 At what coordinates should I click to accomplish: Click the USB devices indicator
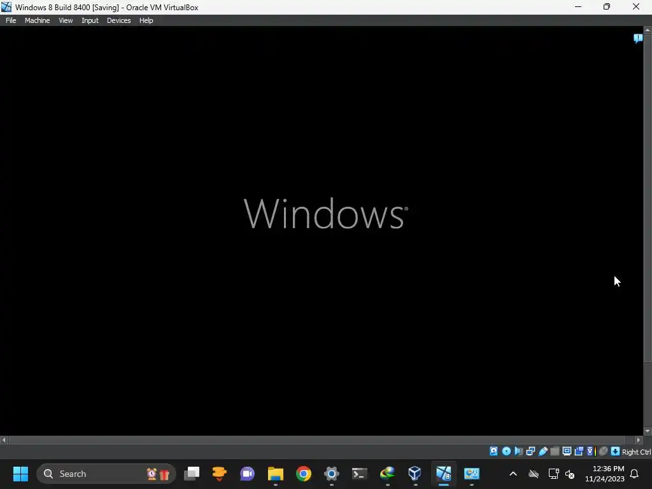542,451
